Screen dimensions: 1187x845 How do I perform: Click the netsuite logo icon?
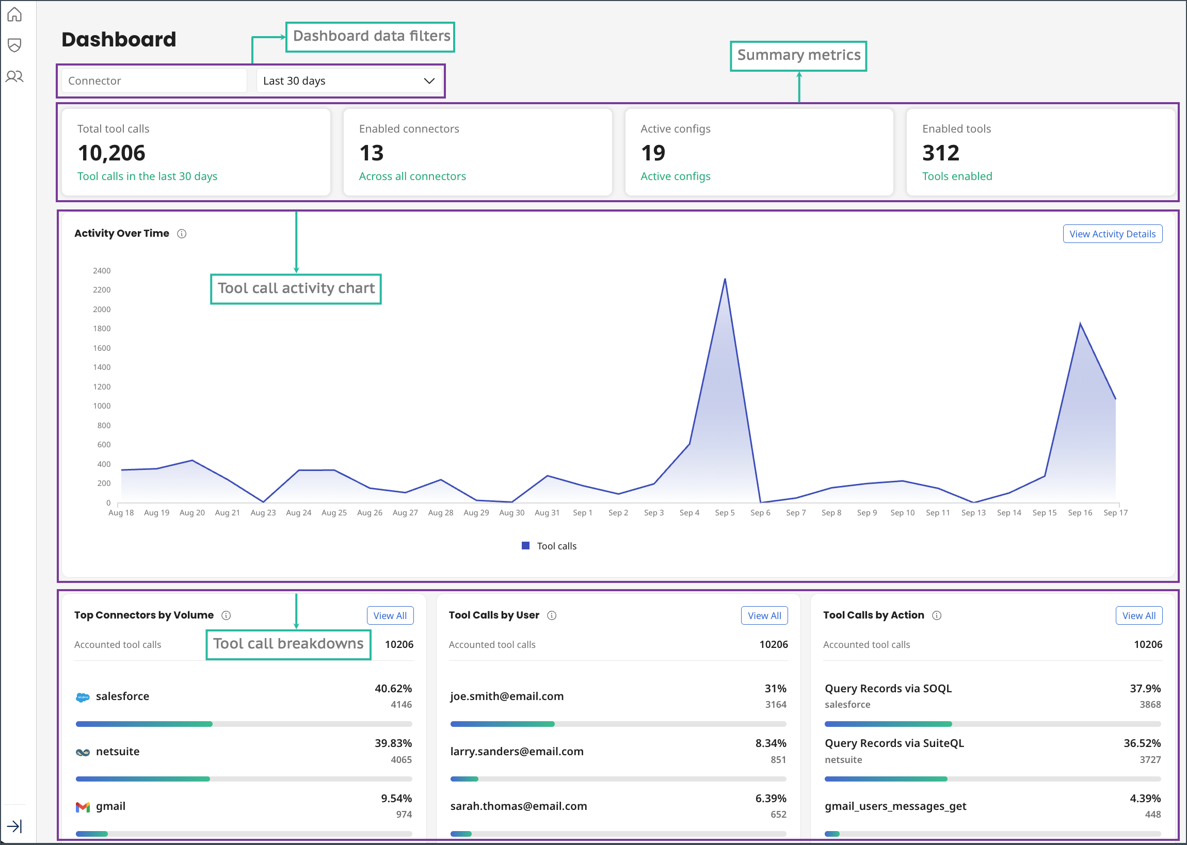[83, 752]
